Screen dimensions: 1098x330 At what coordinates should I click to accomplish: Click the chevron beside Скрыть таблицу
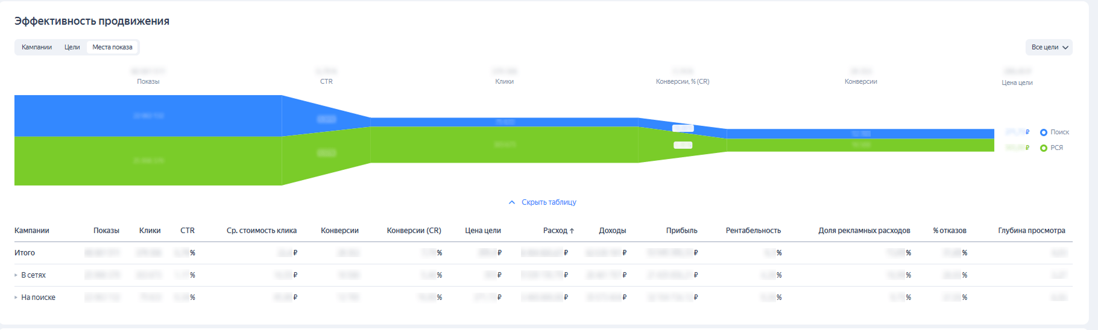coord(512,202)
